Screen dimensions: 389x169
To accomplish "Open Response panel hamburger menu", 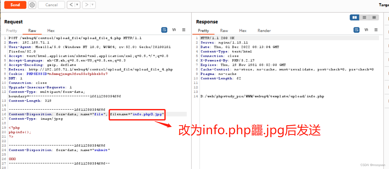I will (x=376, y=30).
